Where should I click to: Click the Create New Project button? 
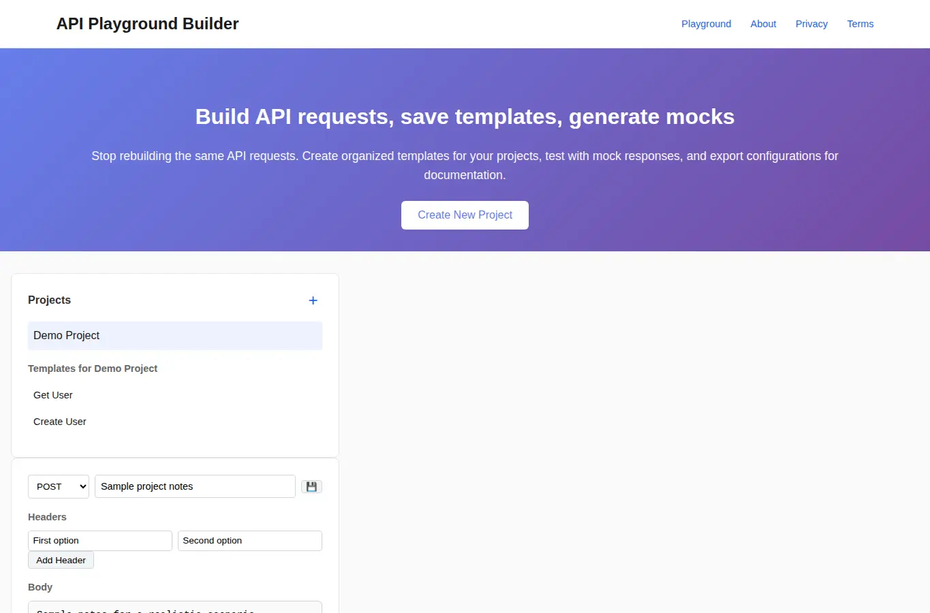point(465,215)
